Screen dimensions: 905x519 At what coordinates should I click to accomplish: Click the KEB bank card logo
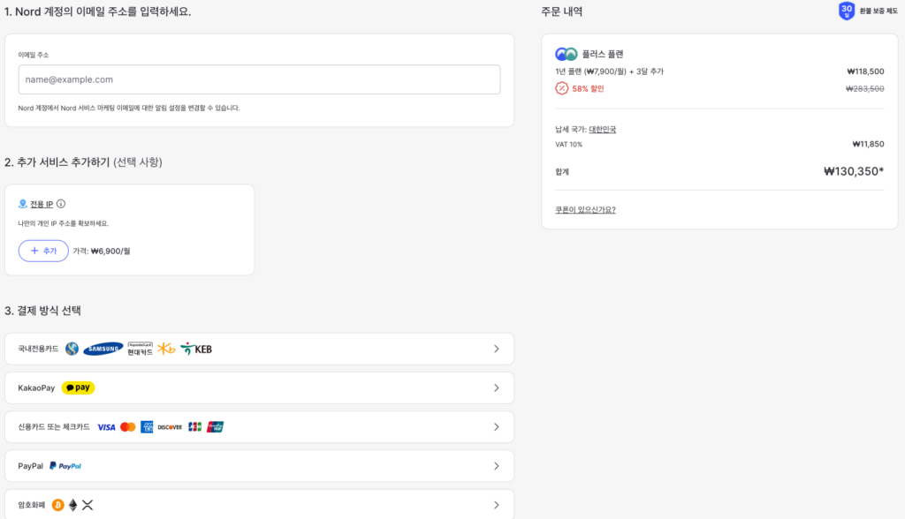pos(196,349)
